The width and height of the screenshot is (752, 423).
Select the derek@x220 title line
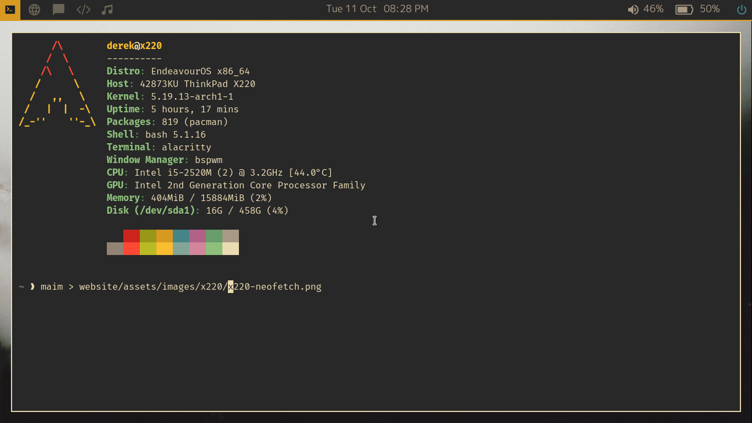click(x=134, y=46)
